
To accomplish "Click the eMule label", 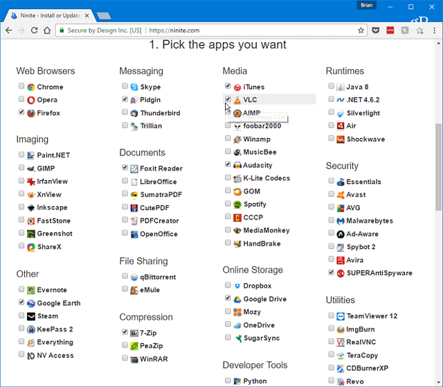I will click(150, 290).
